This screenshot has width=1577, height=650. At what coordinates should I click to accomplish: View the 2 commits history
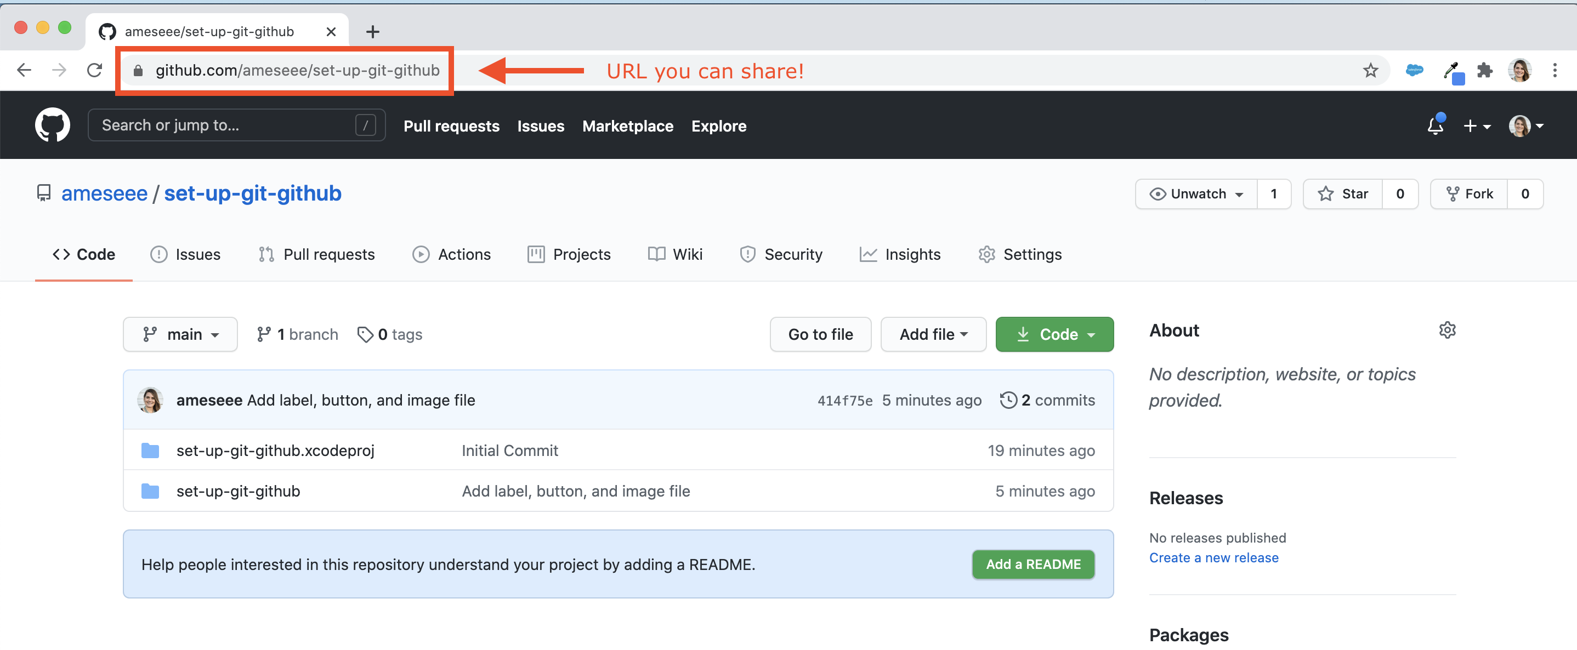tap(1047, 400)
